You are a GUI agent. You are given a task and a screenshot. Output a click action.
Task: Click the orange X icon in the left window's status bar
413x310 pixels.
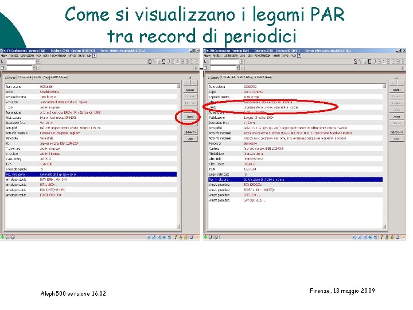tap(197, 238)
